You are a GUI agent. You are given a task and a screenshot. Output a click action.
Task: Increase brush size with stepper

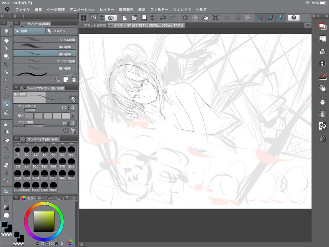[68, 106]
